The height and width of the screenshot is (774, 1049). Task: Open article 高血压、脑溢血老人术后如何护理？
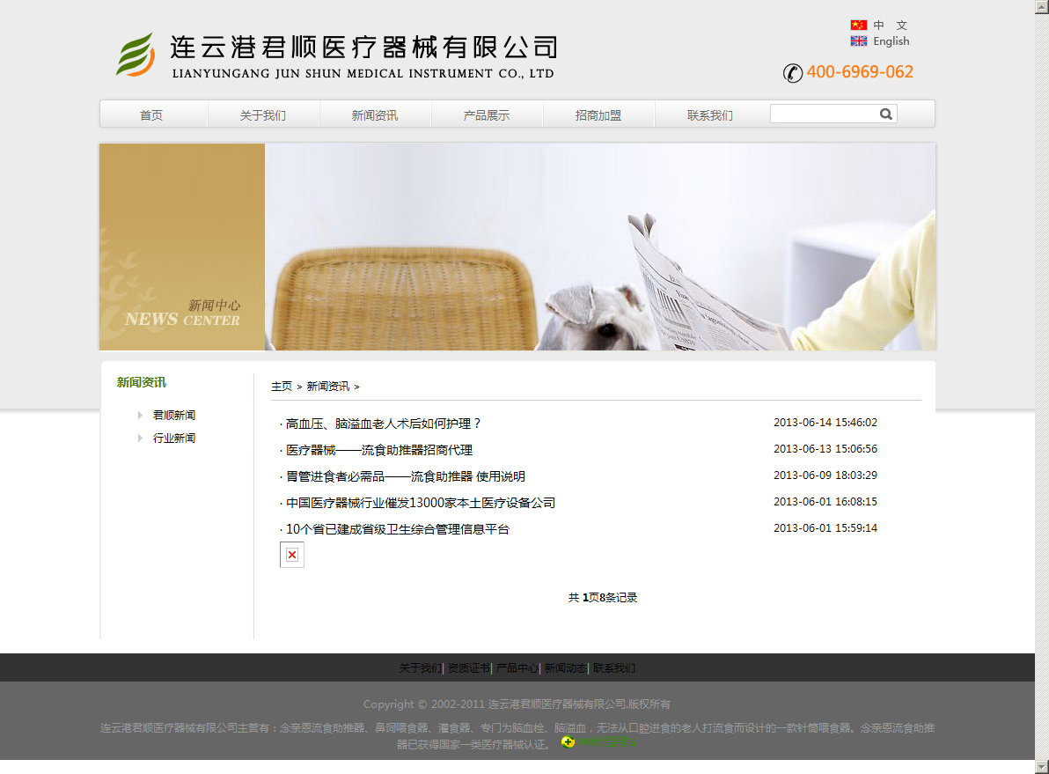click(384, 424)
